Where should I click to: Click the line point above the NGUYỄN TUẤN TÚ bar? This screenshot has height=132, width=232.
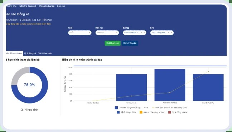pos(208,72)
